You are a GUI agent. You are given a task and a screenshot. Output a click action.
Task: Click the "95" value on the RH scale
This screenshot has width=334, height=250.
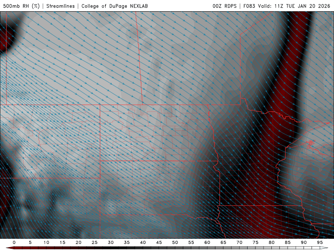pyautogui.click(x=320, y=242)
